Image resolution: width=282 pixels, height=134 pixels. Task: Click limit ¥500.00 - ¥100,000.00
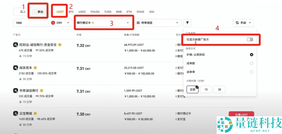click(x=139, y=73)
